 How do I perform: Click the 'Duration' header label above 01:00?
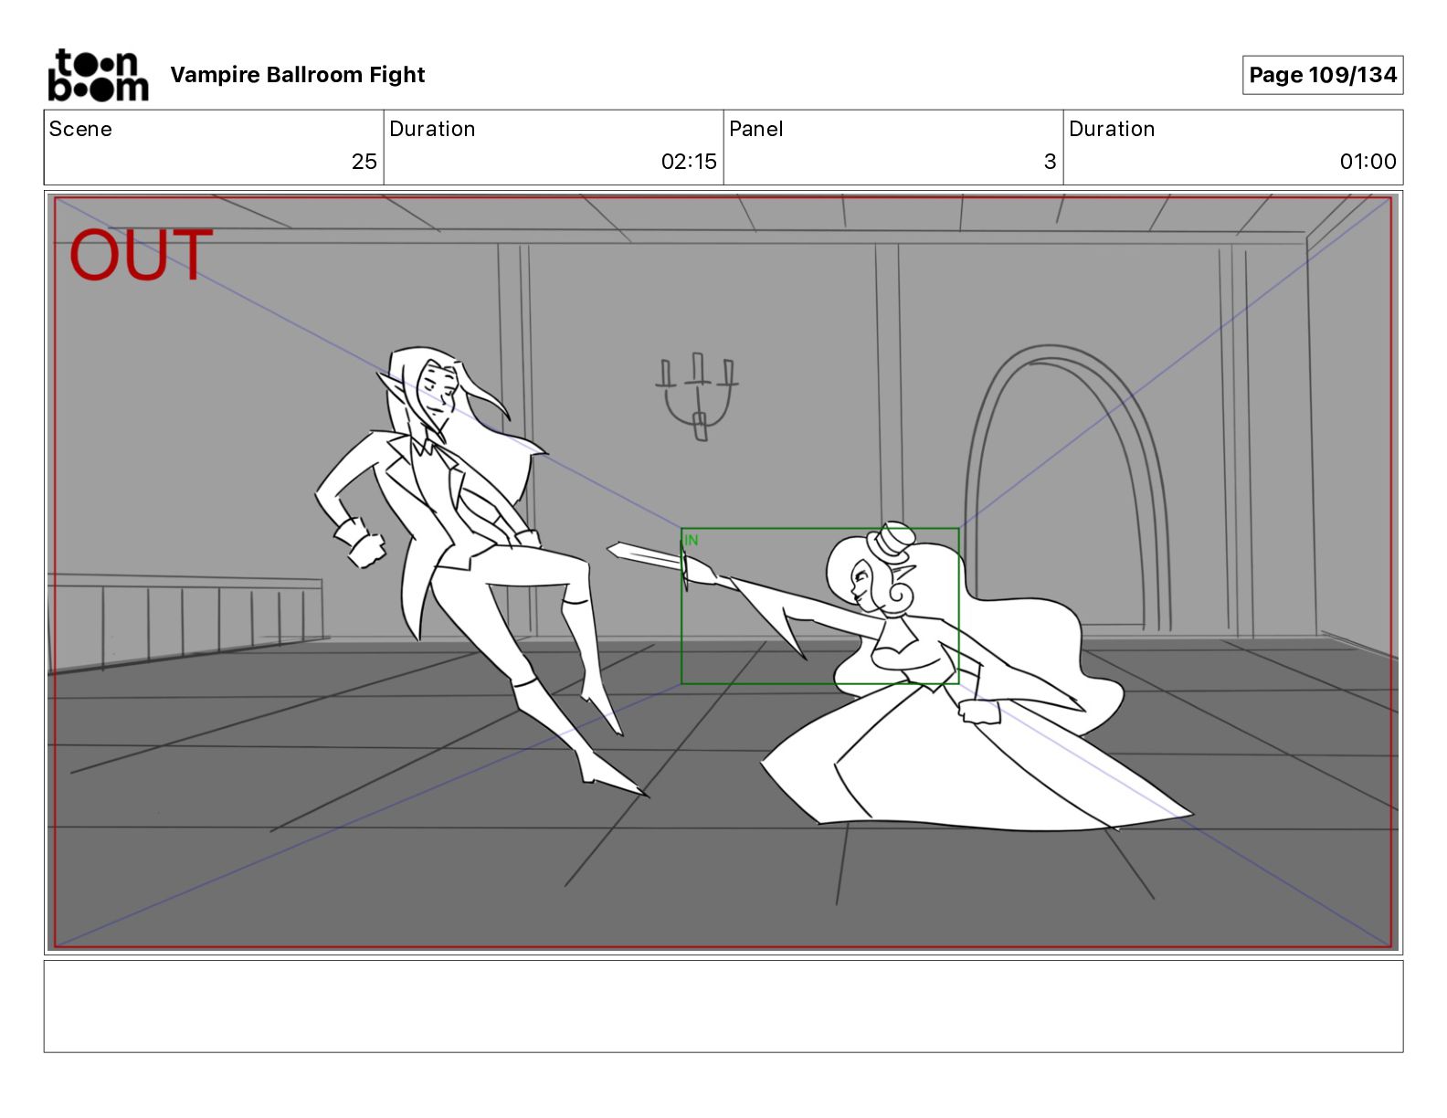click(1112, 129)
